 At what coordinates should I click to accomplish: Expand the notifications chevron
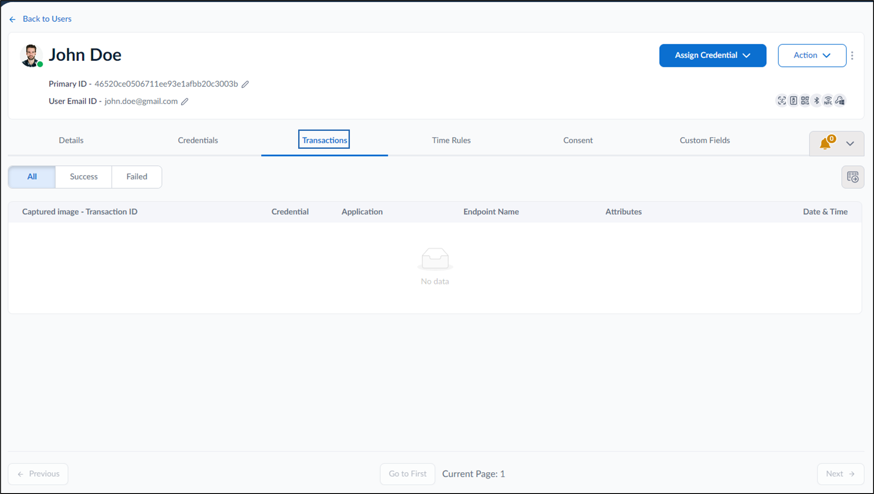[850, 144]
